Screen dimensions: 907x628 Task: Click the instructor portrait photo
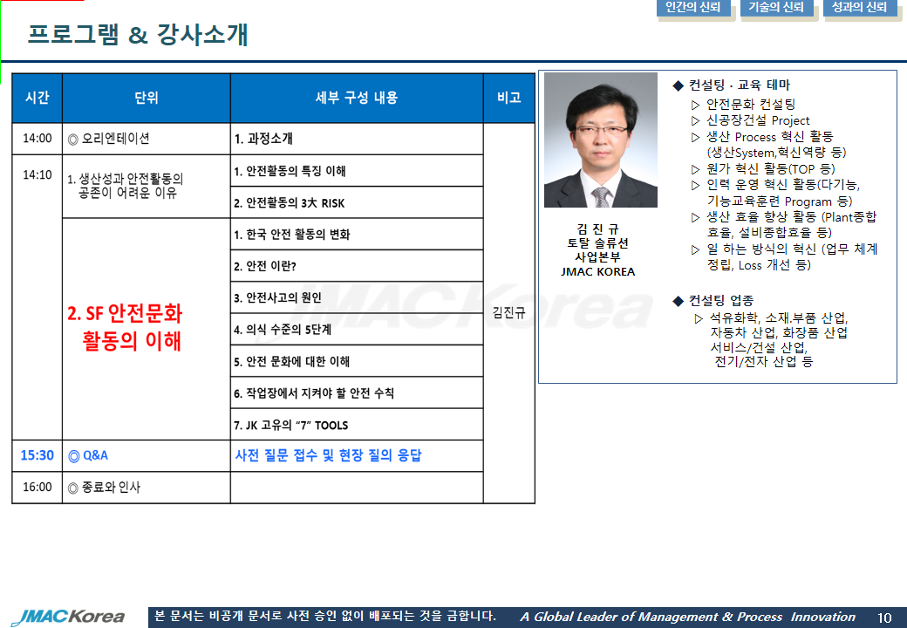(x=600, y=140)
